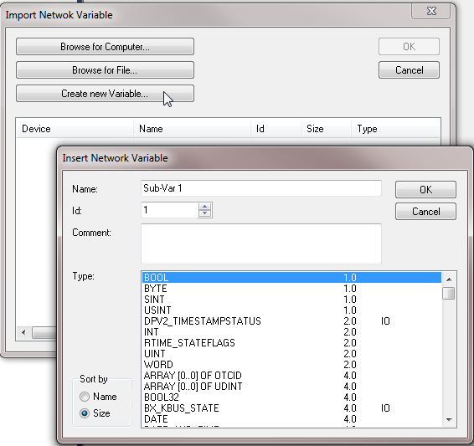
Task: Click the Comment text area
Action: click(x=261, y=244)
